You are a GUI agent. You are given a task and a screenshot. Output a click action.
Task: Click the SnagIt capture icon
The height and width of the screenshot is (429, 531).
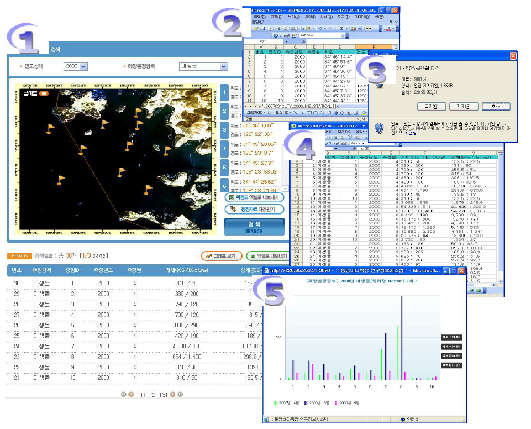point(276,35)
